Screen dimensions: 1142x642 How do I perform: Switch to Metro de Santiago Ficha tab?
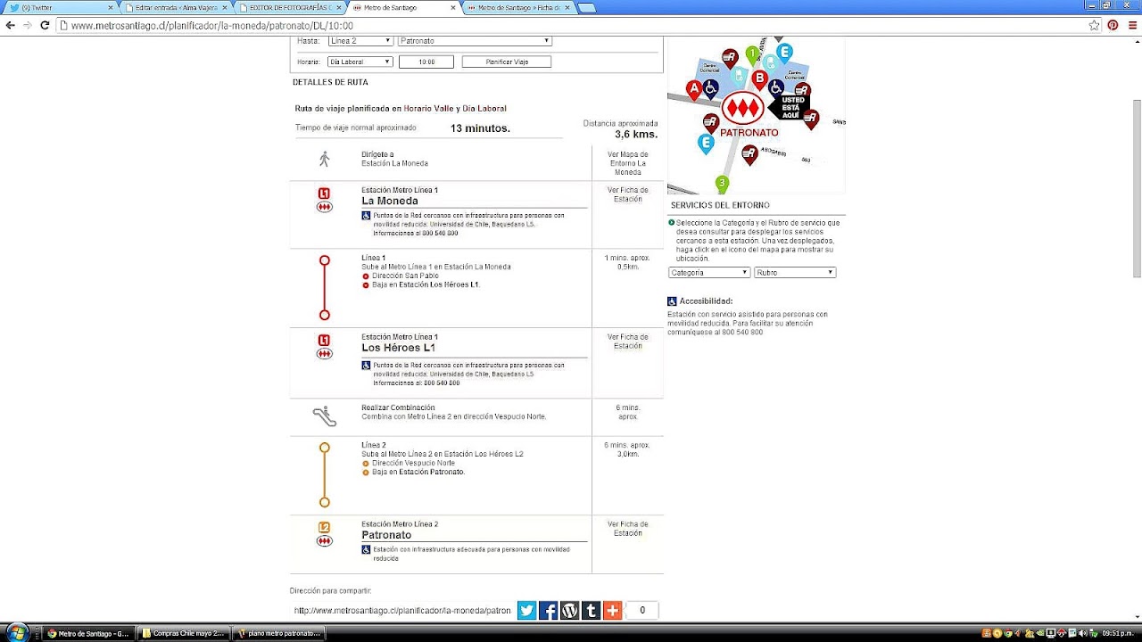click(x=518, y=7)
